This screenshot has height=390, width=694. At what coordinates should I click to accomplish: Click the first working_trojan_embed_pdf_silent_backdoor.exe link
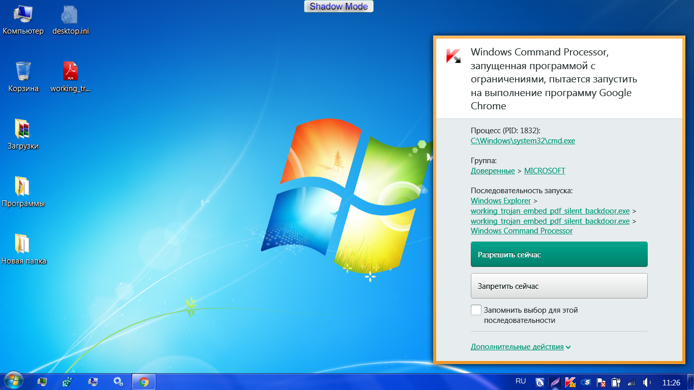coord(550,211)
